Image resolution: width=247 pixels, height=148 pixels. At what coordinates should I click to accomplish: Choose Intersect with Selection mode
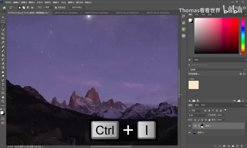click(32, 7)
